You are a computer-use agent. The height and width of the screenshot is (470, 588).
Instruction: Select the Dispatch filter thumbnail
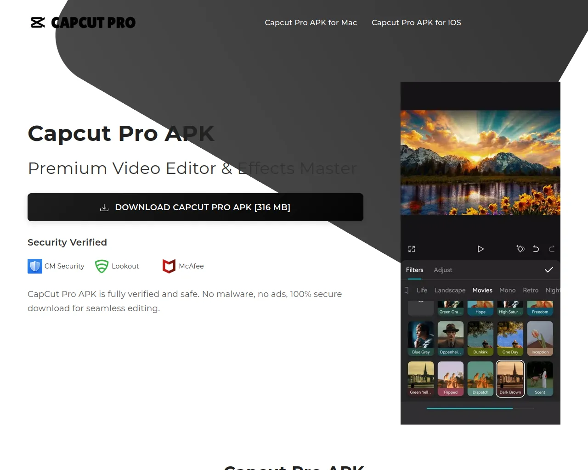(x=481, y=379)
